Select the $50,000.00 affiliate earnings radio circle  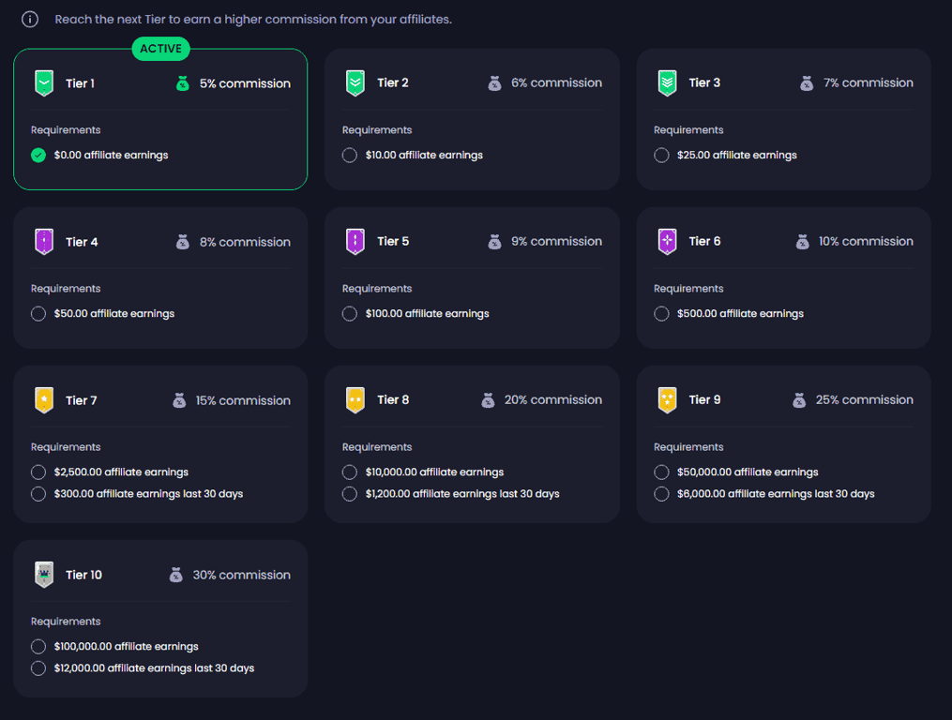coord(661,472)
